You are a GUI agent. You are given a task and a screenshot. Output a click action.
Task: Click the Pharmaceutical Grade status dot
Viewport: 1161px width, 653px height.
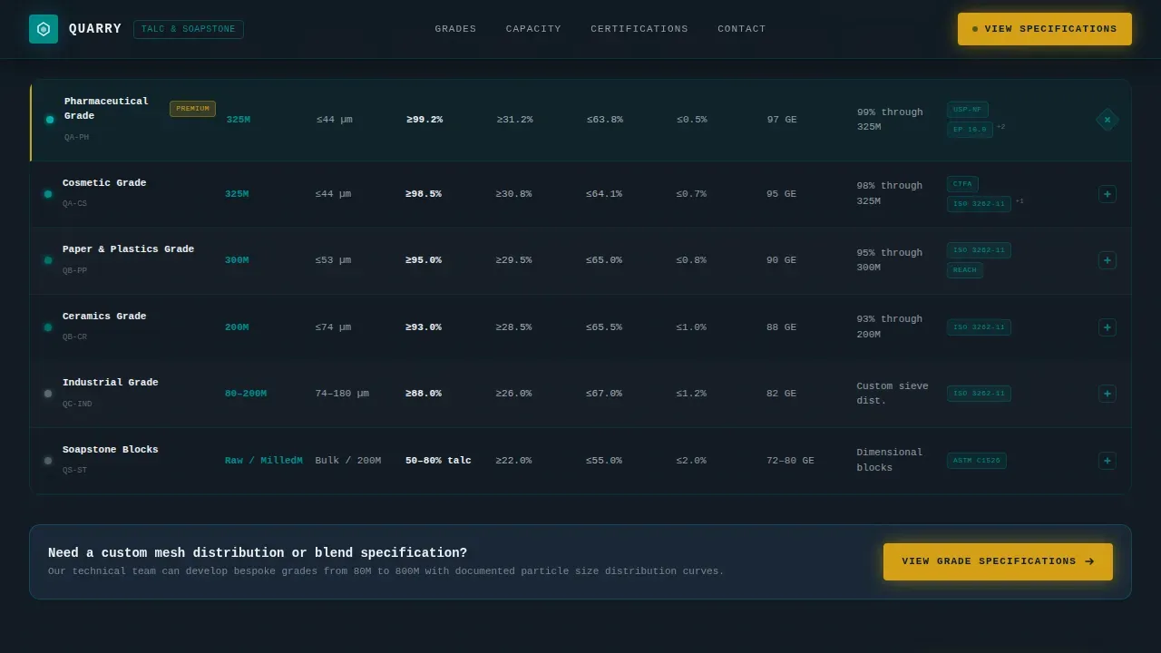50,120
